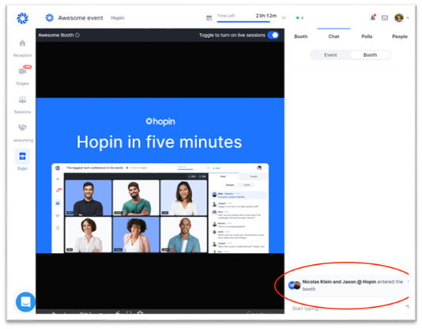Image resolution: width=422 pixels, height=329 pixels.
Task: Click the Hopin in five minutes slide
Action: click(x=160, y=176)
